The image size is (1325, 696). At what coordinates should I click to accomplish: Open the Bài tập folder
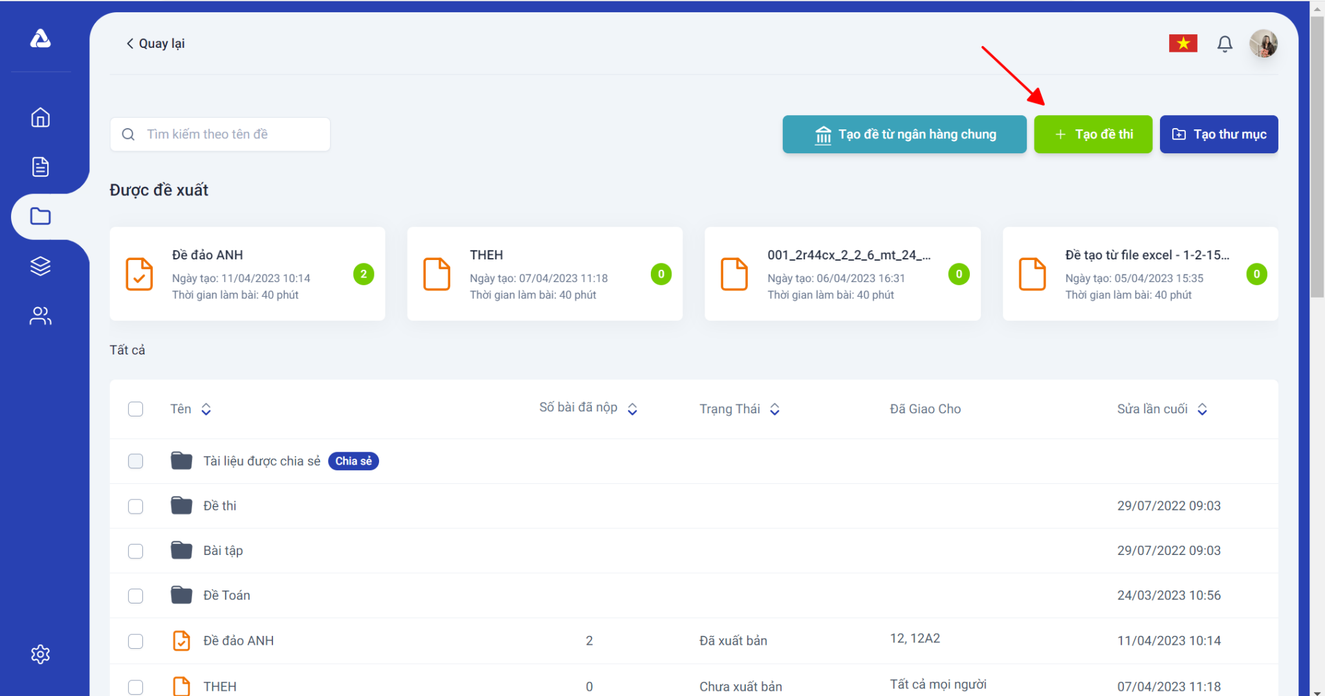tap(223, 550)
